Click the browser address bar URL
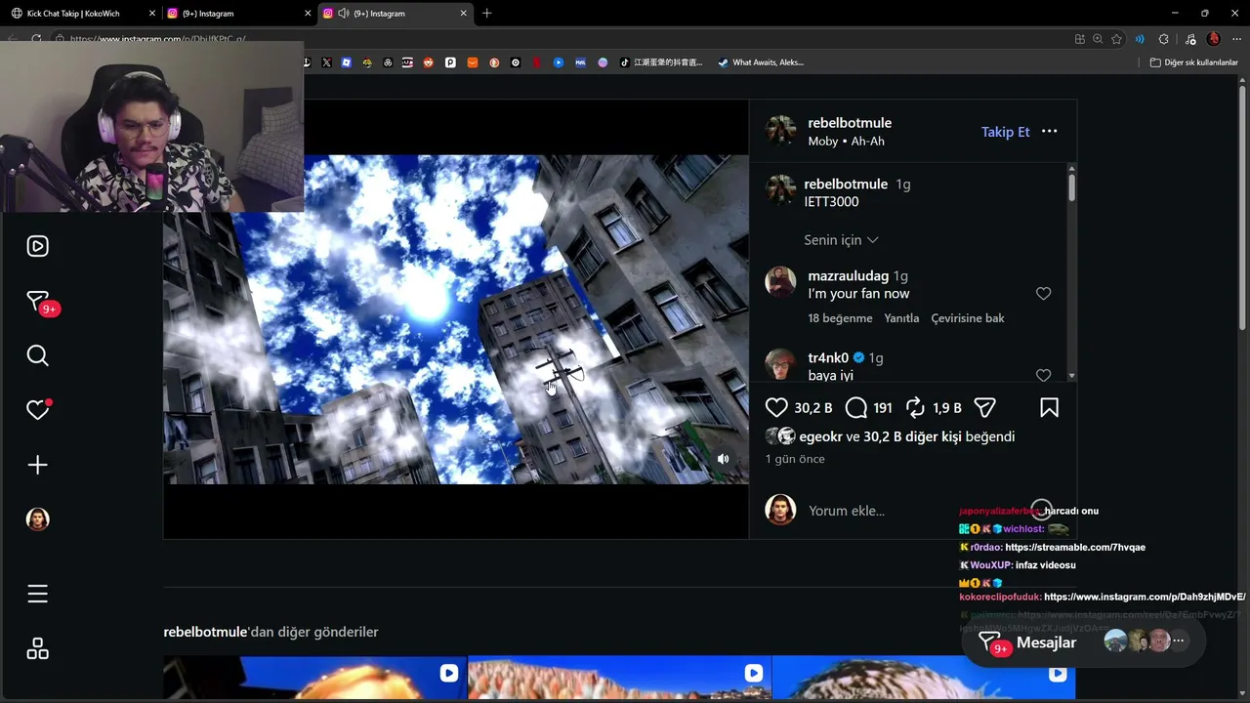The width and height of the screenshot is (1250, 703). click(158, 40)
